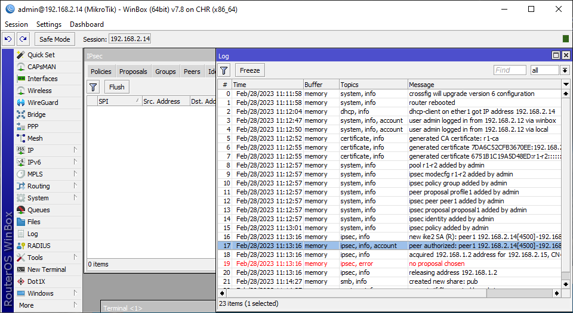Click the Log horizontal scrollbar right arrow
The image size is (573, 313).
(557, 293)
